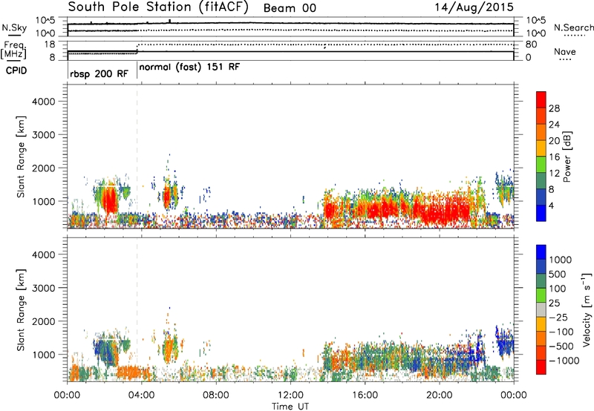
Task: Click the Time UT axis title
Action: [290, 406]
